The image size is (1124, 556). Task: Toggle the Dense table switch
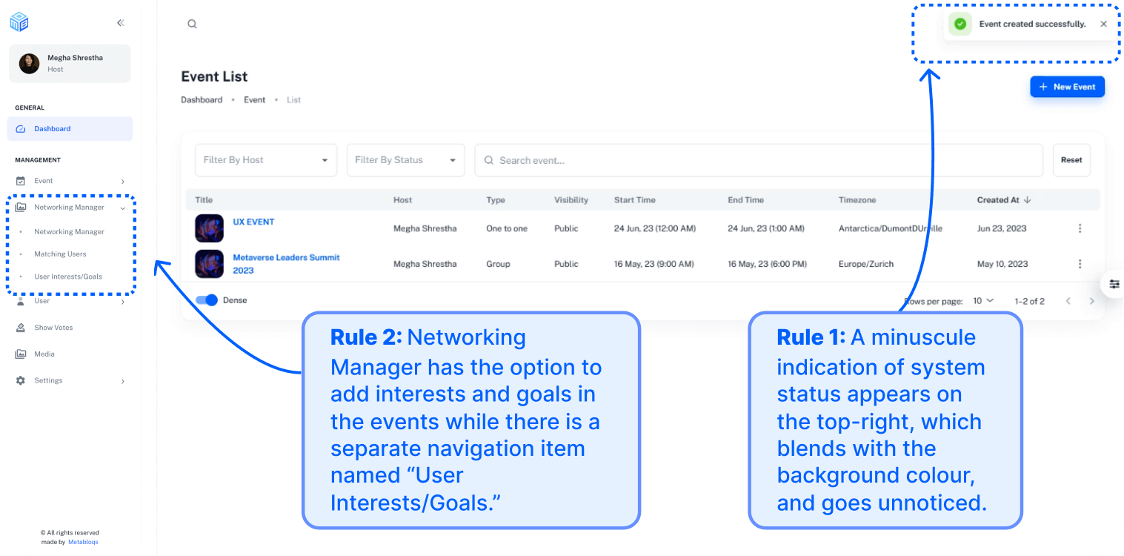(x=207, y=300)
